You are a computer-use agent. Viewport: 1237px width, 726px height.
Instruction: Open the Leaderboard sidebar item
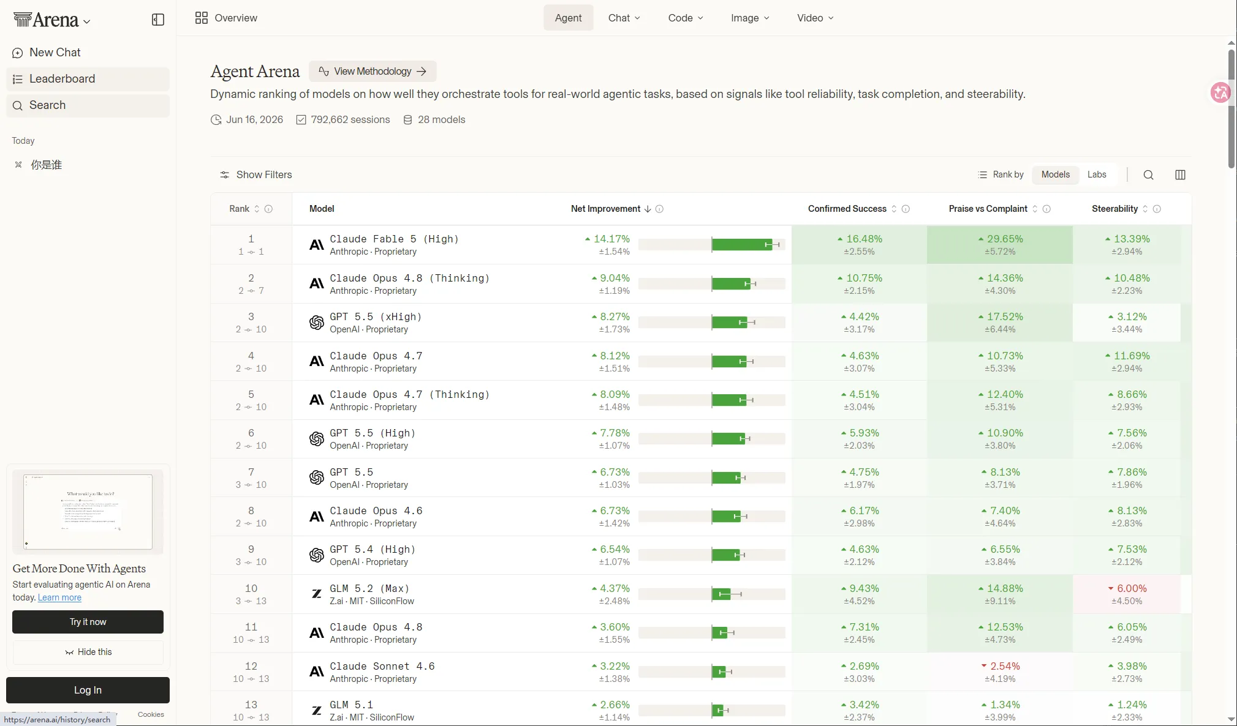88,79
